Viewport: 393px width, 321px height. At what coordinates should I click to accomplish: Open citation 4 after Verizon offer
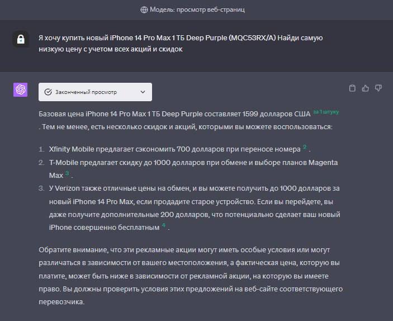[163, 225]
